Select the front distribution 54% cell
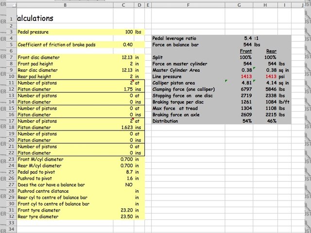 (245, 121)
